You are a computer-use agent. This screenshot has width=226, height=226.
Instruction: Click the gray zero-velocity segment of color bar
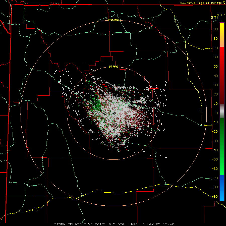point(222,111)
